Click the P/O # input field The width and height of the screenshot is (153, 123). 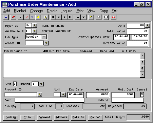(136, 26)
